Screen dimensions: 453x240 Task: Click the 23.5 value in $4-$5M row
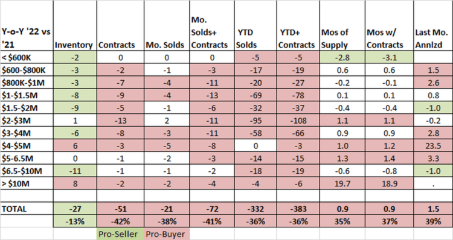(433, 146)
